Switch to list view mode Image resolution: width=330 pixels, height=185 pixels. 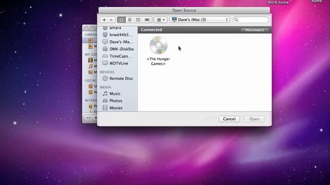coord(129,20)
